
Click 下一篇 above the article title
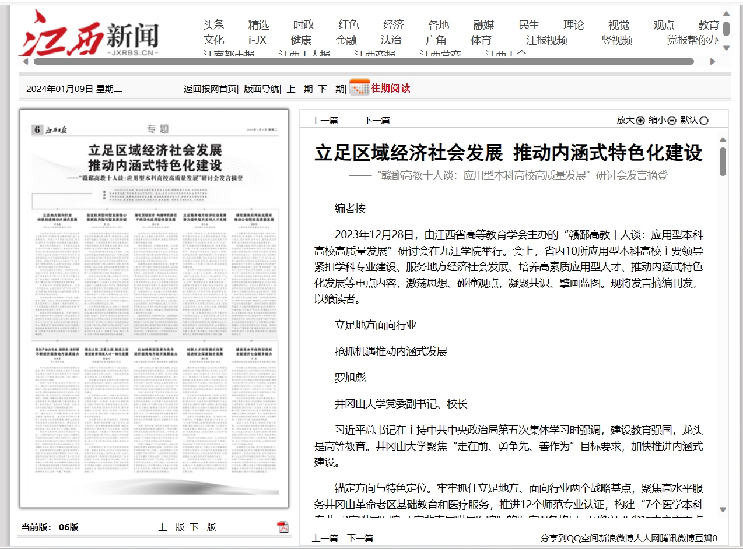[377, 121]
